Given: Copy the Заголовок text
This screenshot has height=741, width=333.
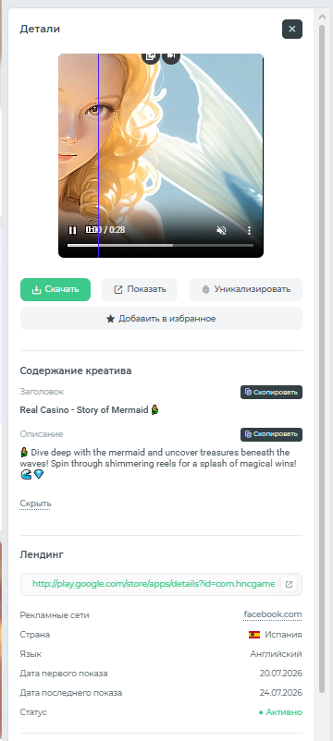Looking at the screenshot, I should point(271,393).
